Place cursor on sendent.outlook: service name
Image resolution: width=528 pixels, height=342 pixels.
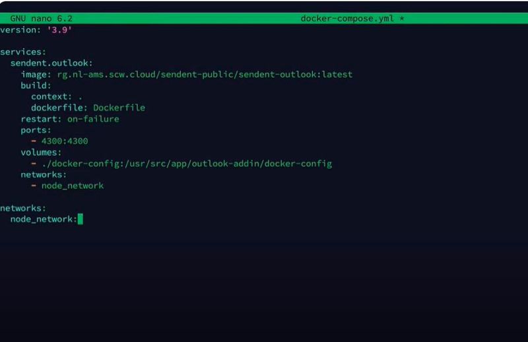pos(51,63)
